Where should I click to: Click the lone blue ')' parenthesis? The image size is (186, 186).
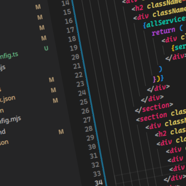(160, 69)
